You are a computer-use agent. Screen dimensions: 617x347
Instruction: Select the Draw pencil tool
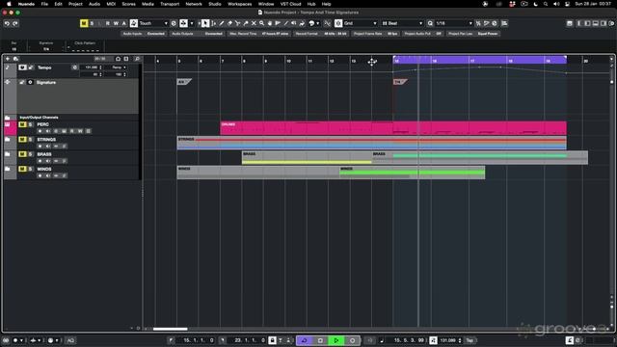pos(222,23)
